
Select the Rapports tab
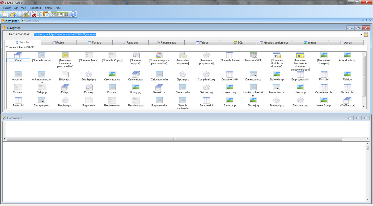130,43
